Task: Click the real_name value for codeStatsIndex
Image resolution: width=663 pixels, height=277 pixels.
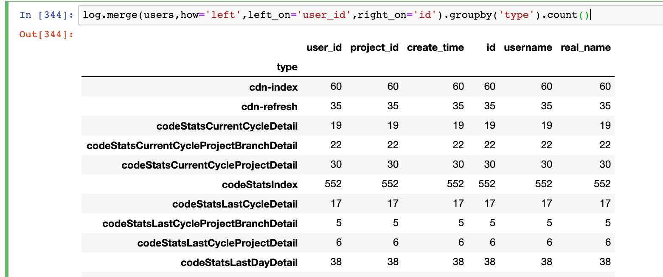Action: point(602,184)
